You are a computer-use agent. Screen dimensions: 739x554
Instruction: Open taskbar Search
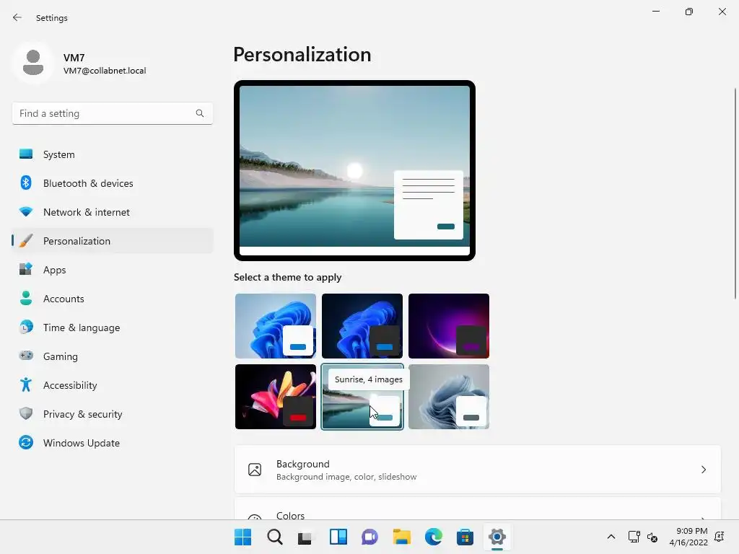(x=275, y=537)
